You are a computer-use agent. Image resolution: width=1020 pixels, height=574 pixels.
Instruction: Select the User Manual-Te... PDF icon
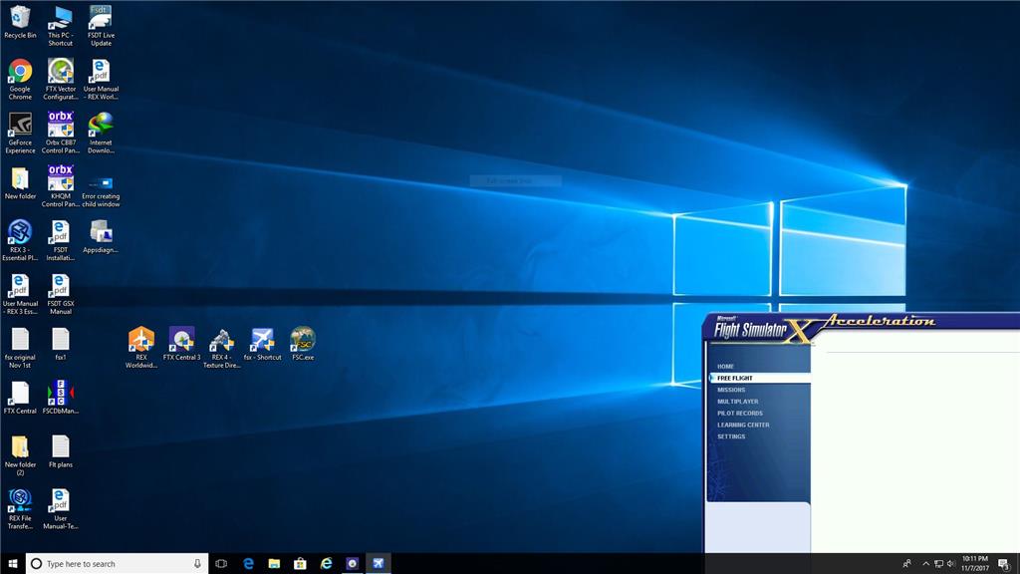(61, 509)
